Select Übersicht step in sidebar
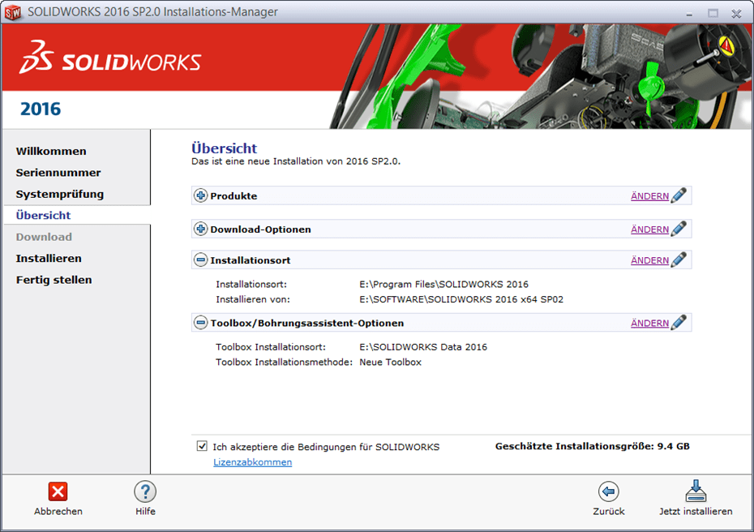 click(43, 216)
